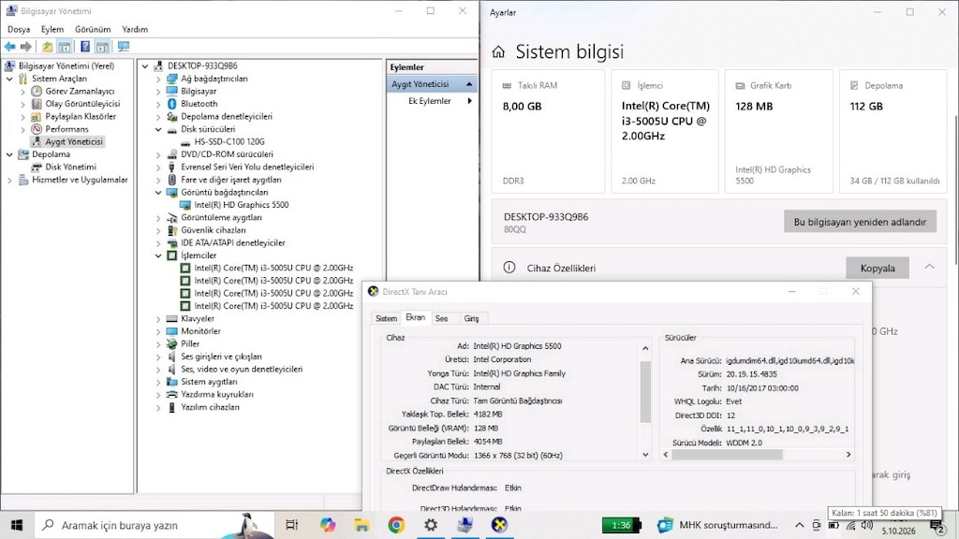
Task: Click the home icon next to Sistem bilgisi
Action: click(x=498, y=52)
